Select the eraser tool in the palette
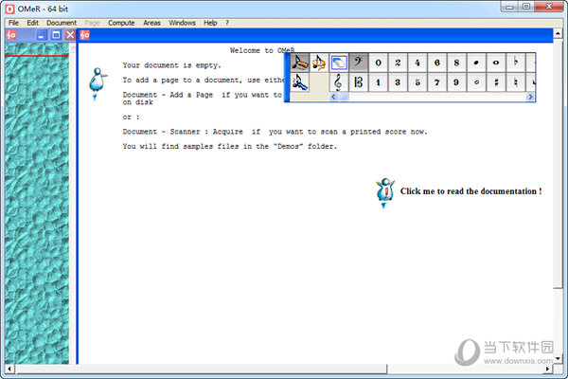568x379 pixels. click(x=339, y=63)
